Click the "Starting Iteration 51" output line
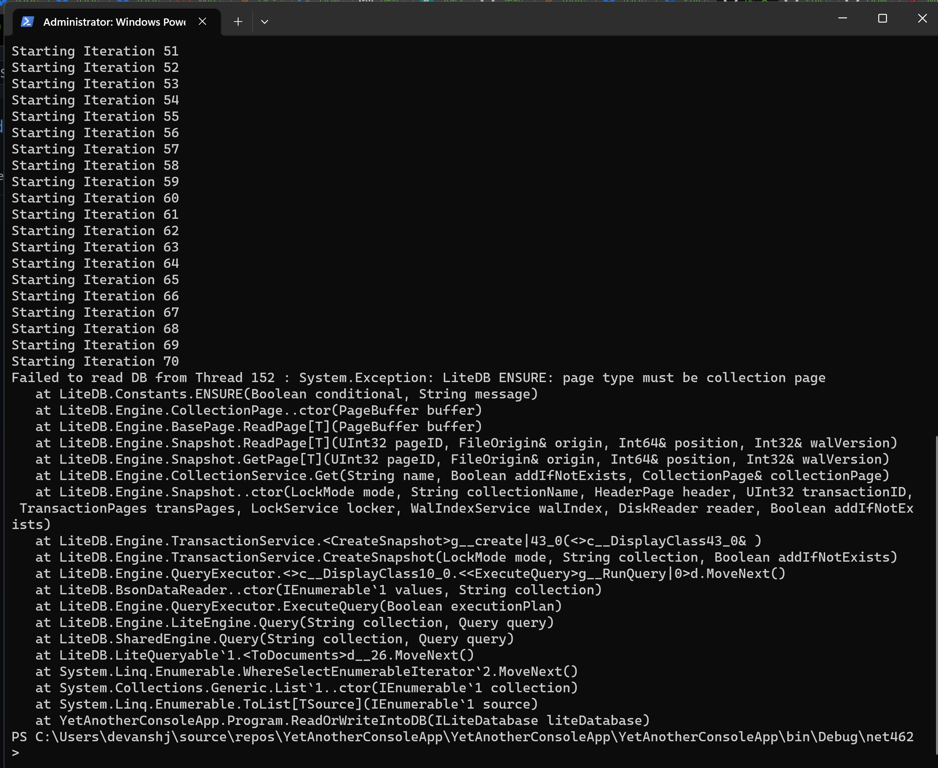Screen dimensions: 938x768 (95, 51)
